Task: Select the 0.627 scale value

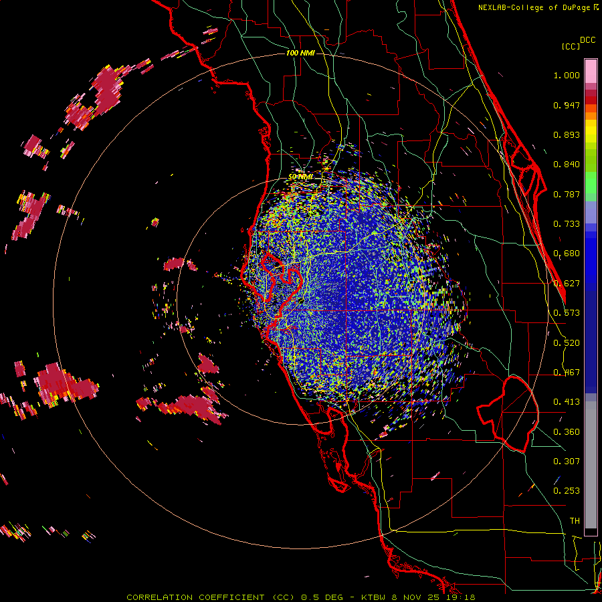Action: point(567,284)
